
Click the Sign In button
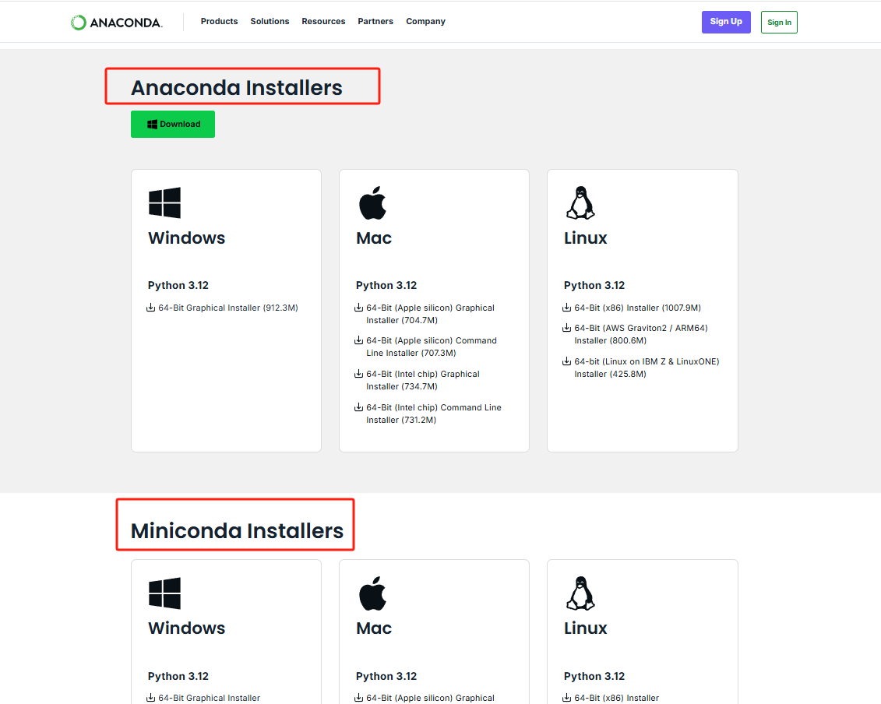779,23
